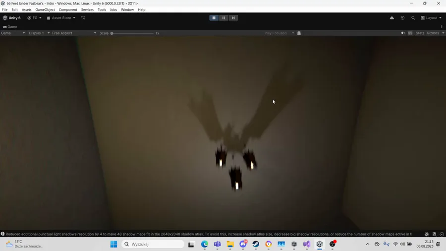Image resolution: width=446 pixels, height=251 pixels.
Task: Open the Windows Start menu
Action: 114,244
